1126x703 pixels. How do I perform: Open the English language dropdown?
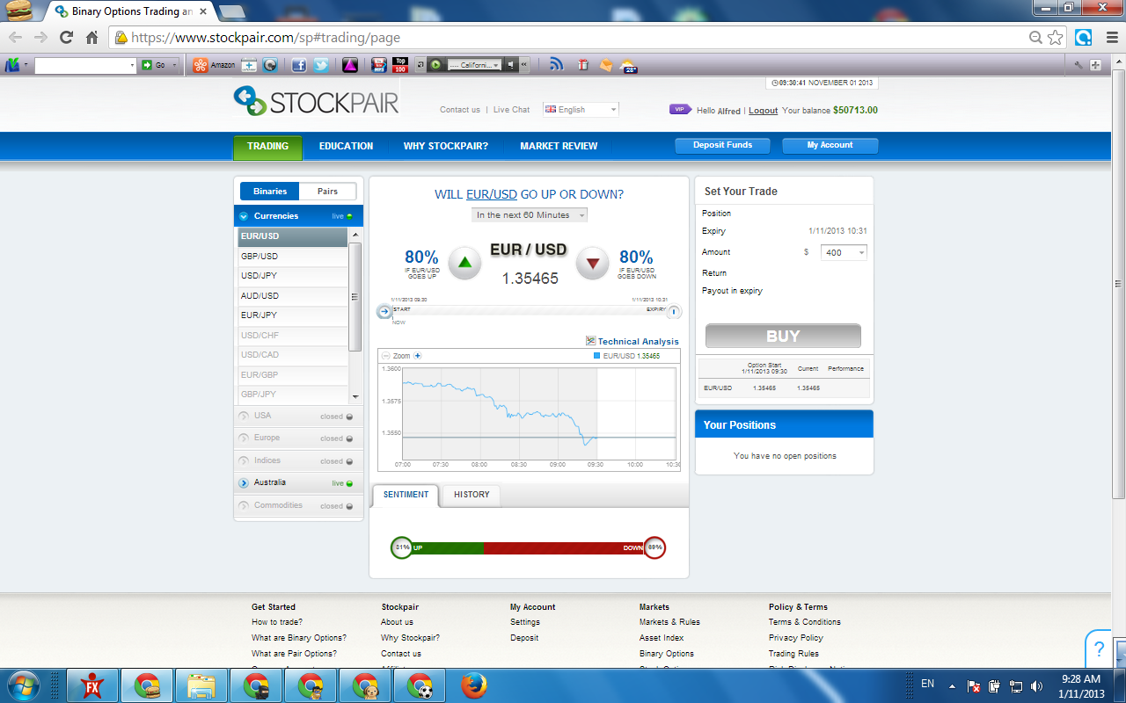tap(581, 110)
